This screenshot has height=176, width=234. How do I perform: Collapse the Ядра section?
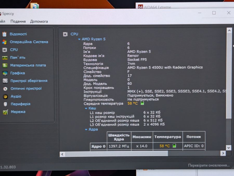click(x=86, y=129)
